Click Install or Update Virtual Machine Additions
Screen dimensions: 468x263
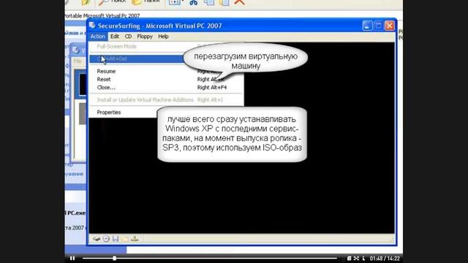click(146, 99)
